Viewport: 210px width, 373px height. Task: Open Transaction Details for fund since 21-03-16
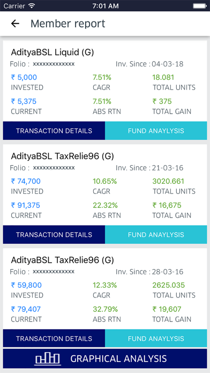54,235
